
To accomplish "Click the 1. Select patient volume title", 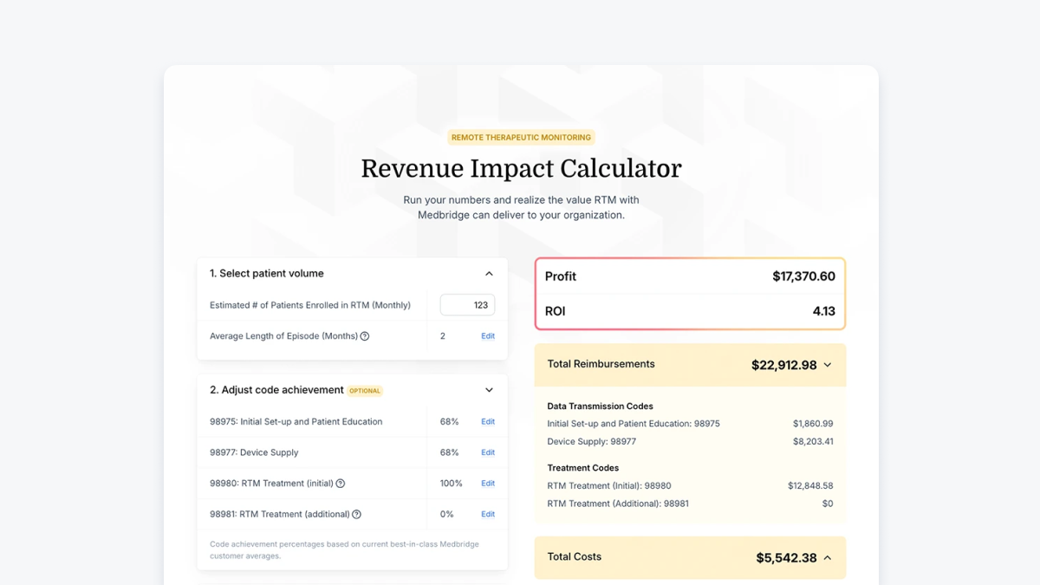I will 266,274.
